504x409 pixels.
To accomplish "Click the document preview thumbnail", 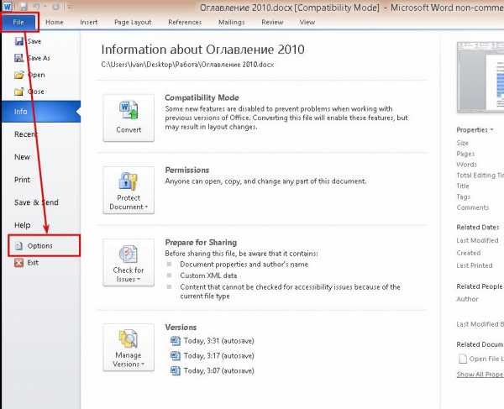I will pyautogui.click(x=480, y=77).
